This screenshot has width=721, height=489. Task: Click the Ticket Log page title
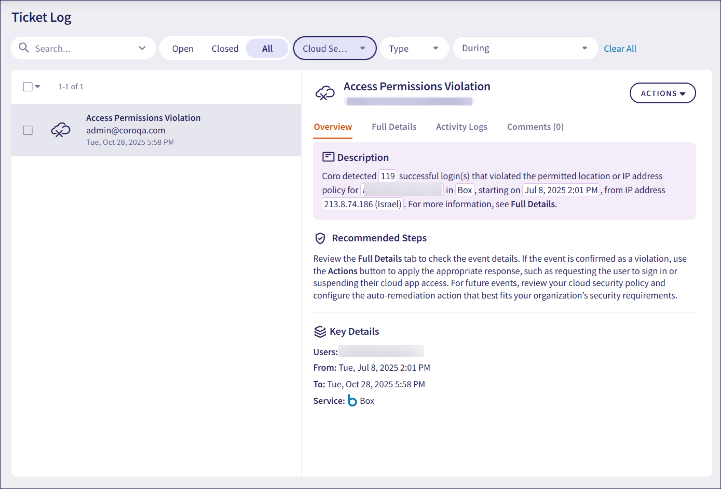(41, 17)
